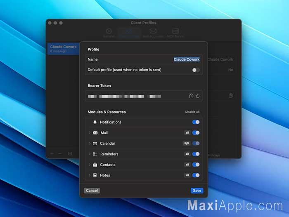Disable the Contacts module switch

(196, 165)
